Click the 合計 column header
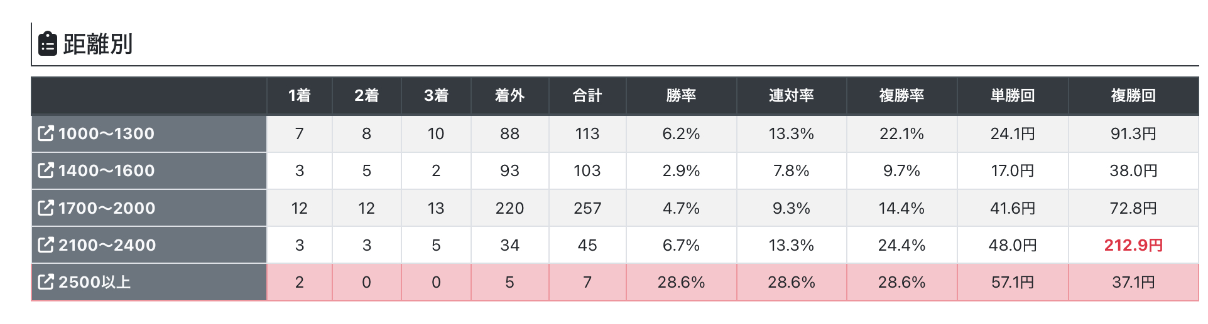1208x324 pixels. coord(587,95)
